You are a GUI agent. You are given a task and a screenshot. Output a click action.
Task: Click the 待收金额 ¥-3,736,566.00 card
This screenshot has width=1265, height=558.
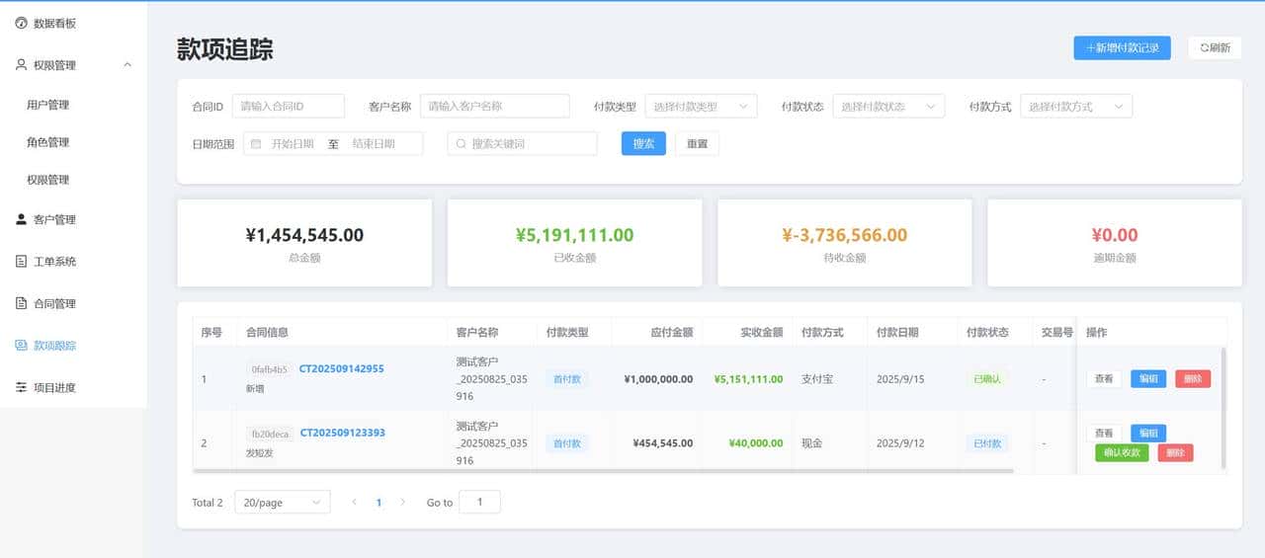pos(845,243)
